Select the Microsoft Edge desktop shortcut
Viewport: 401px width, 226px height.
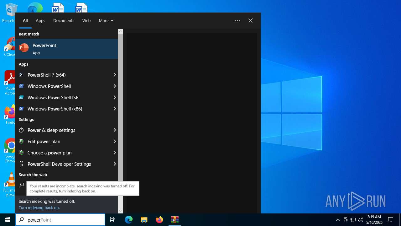[35, 8]
